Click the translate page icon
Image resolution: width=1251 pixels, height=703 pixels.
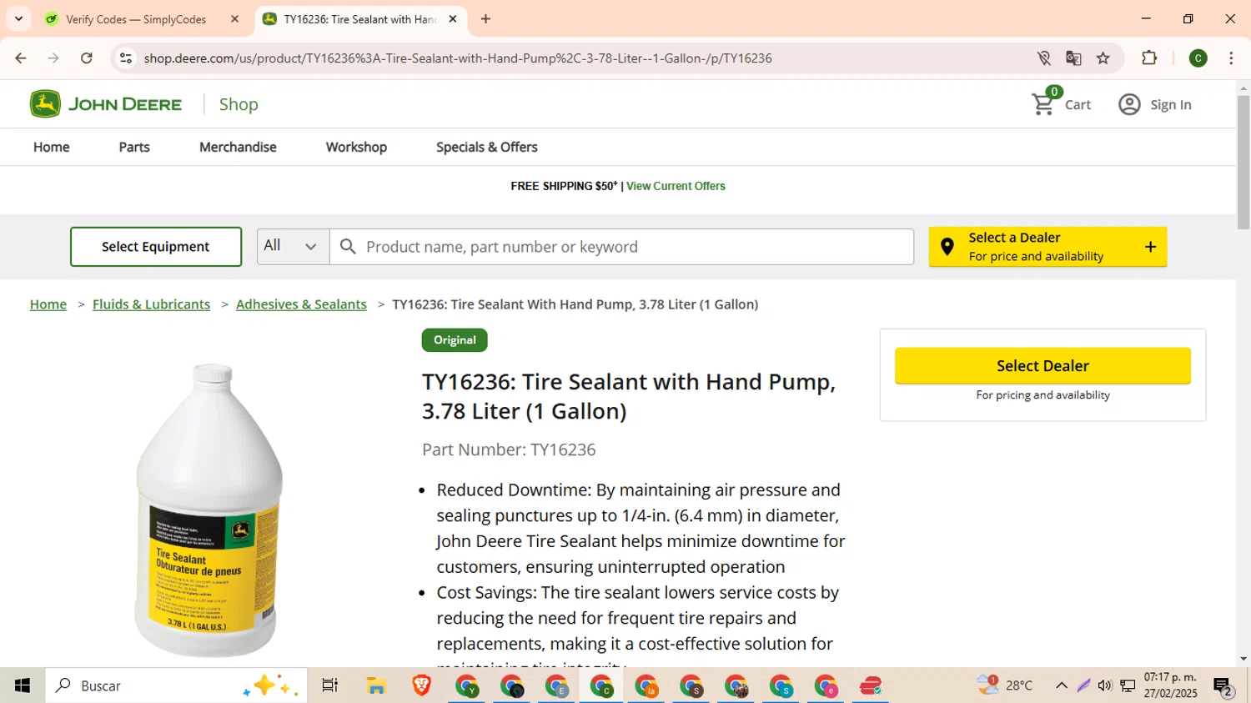(x=1073, y=58)
